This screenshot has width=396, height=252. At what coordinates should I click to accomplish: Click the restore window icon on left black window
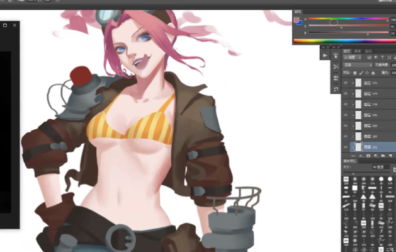tap(5, 25)
